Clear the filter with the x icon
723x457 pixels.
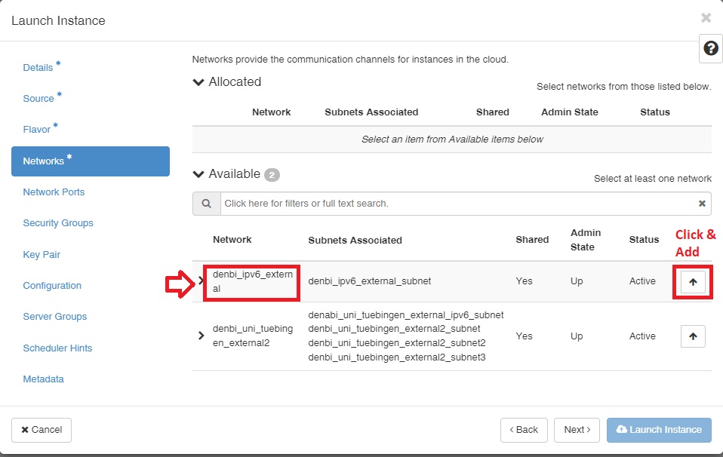click(x=702, y=204)
